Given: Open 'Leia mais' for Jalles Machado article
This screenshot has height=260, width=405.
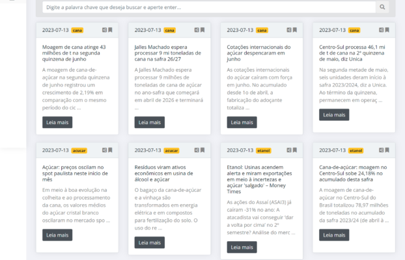Looking at the screenshot, I should tap(150, 122).
